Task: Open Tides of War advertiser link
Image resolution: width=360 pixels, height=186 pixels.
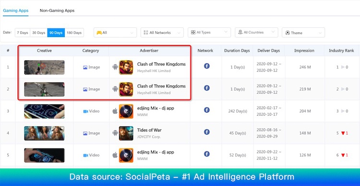Action: (x=149, y=130)
